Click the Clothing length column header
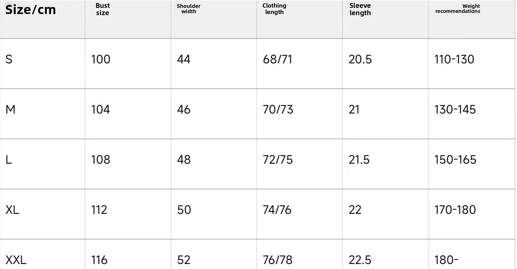The width and height of the screenshot is (517, 269). click(x=274, y=9)
